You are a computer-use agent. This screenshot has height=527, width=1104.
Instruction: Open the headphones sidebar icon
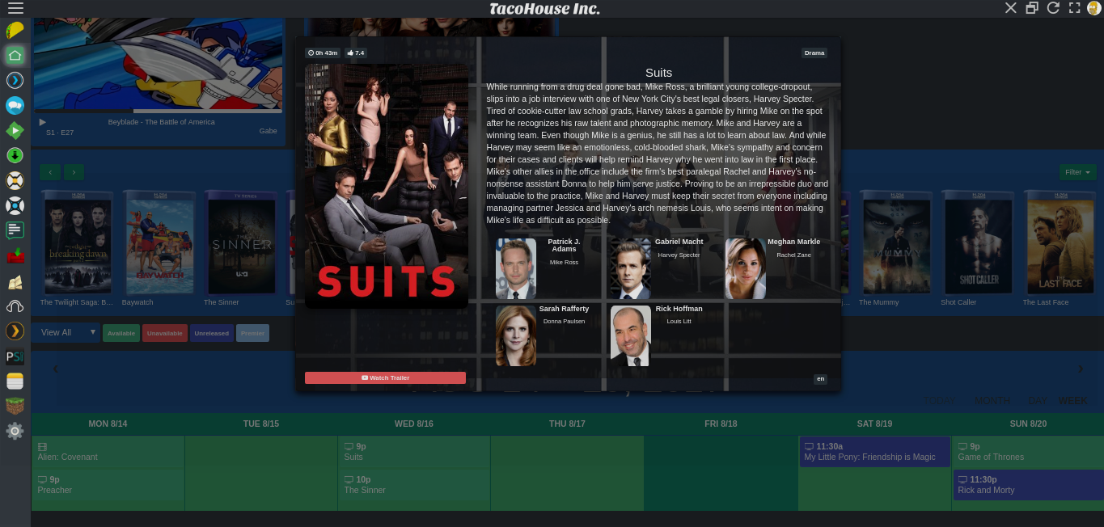point(15,306)
